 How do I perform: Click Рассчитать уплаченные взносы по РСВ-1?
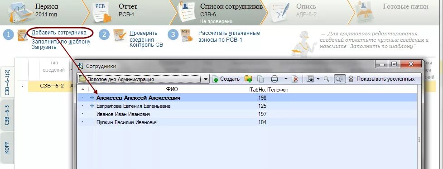click(229, 36)
